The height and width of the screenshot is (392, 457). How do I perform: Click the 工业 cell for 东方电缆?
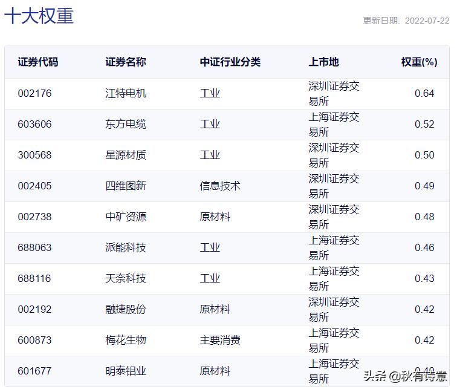(x=210, y=124)
